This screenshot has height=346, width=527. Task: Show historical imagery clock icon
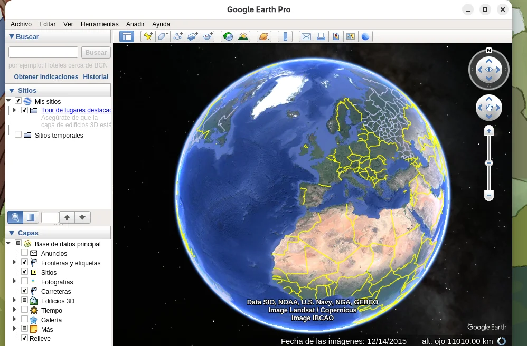click(228, 36)
